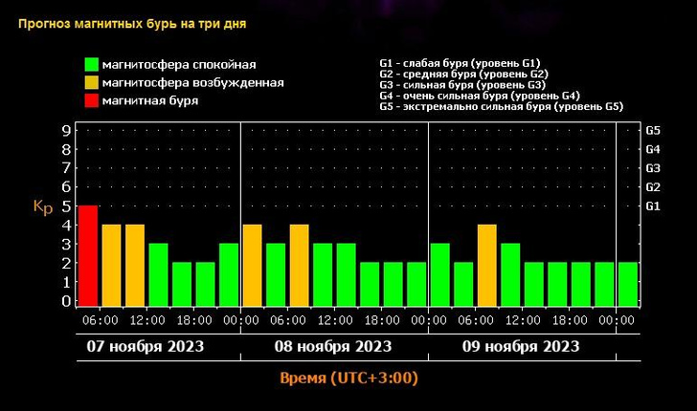Screen dimensions: 697x411
Task: Click the 'G5 - экстремально сильная буря' legend line
Action: pyautogui.click(x=501, y=107)
